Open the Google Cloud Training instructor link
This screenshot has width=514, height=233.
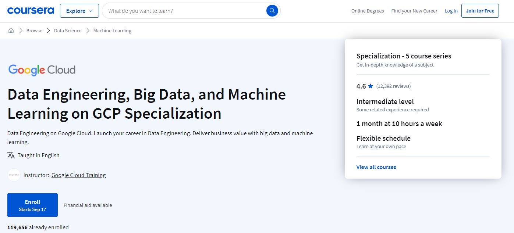78,175
